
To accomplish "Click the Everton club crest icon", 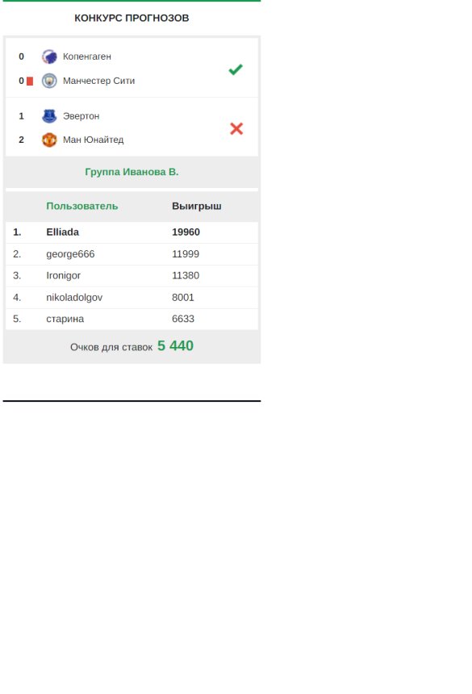I will pyautogui.click(x=49, y=116).
